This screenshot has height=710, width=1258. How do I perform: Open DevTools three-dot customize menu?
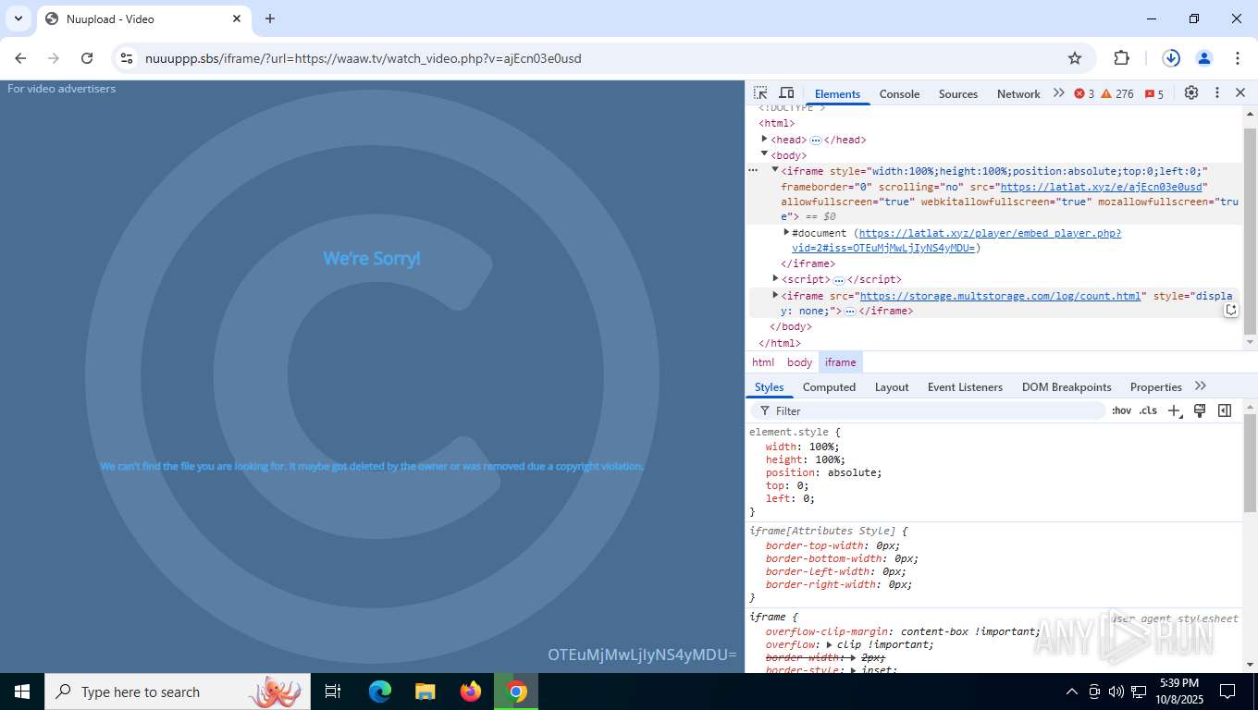[x=1217, y=93]
